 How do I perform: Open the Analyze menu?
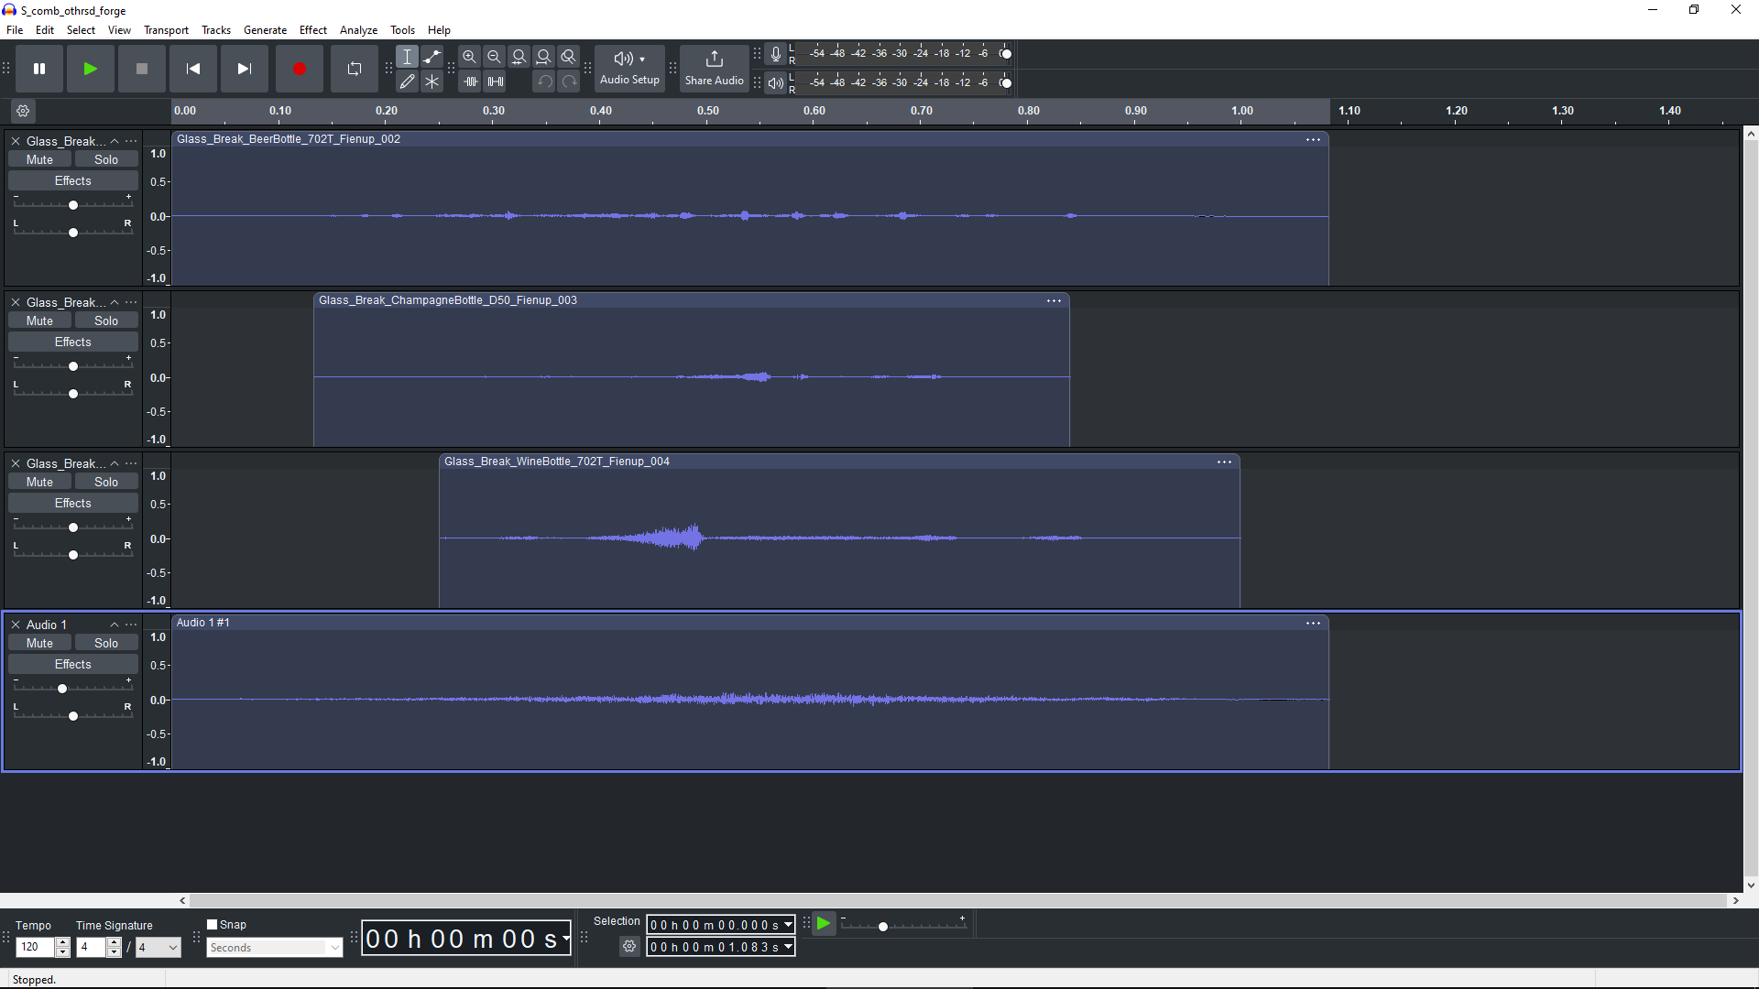pyautogui.click(x=358, y=30)
